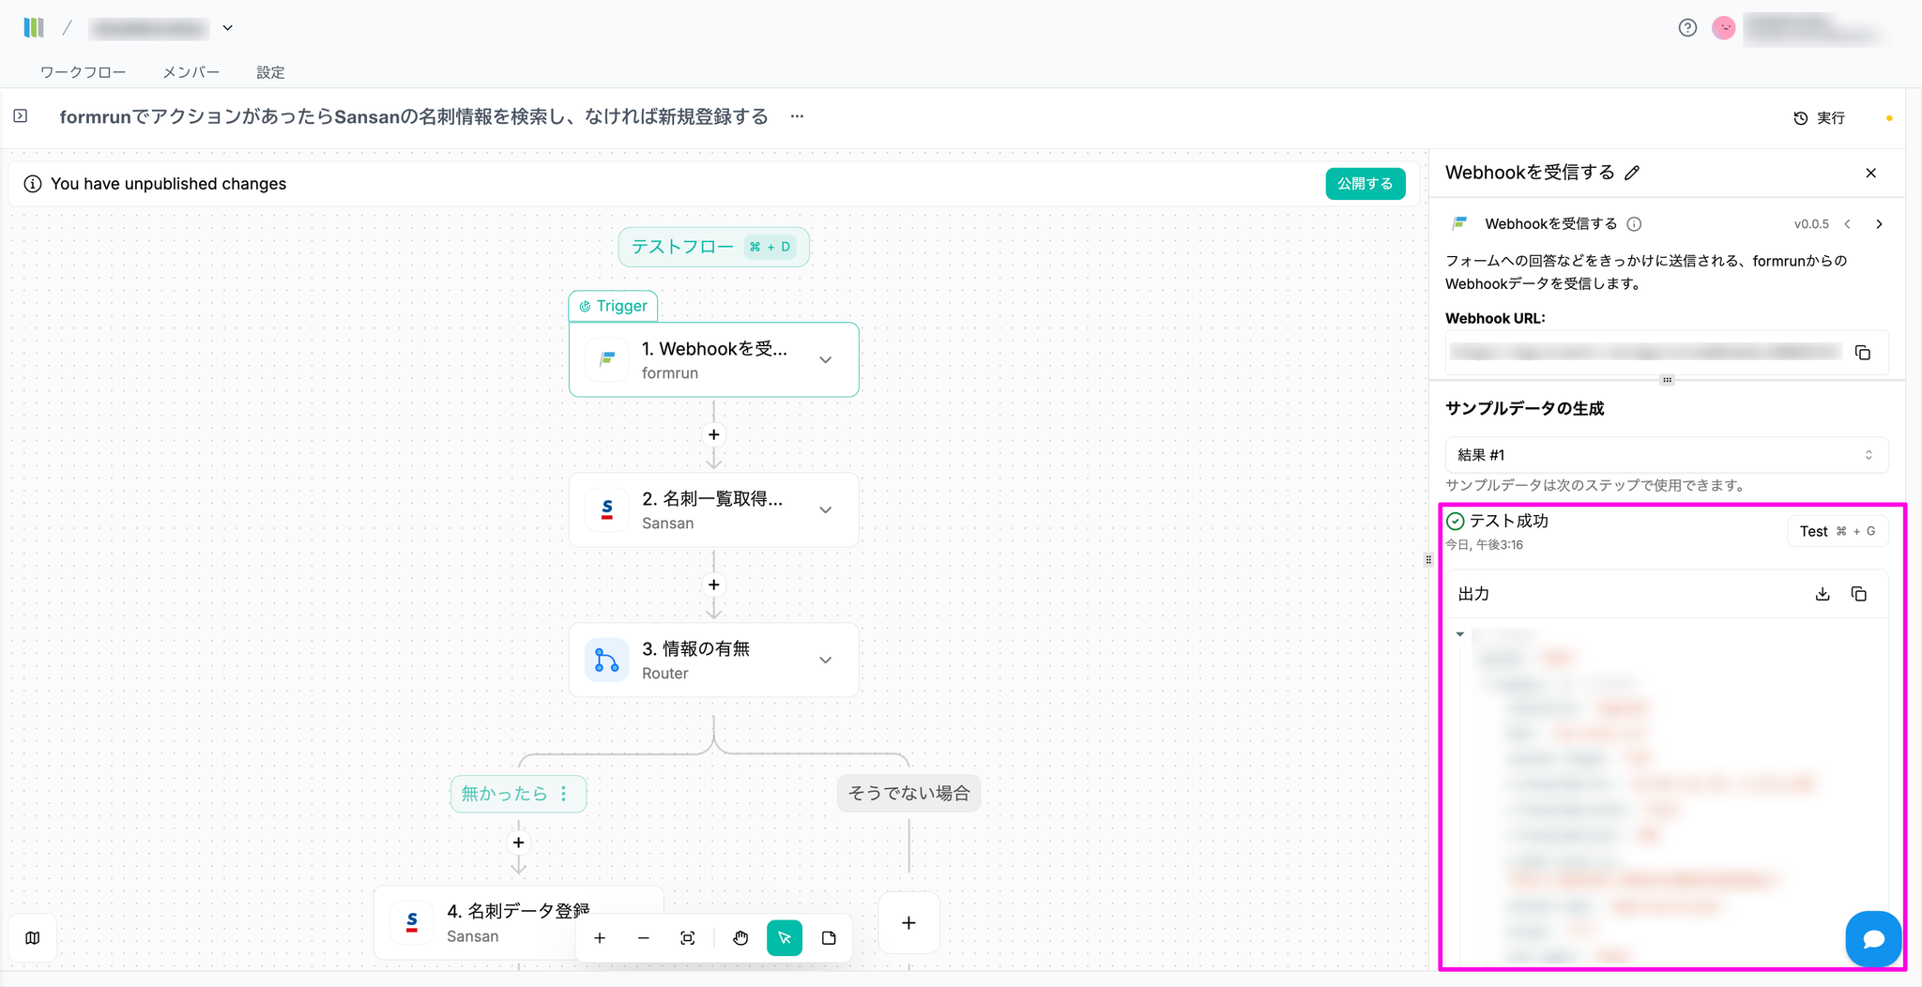Image resolution: width=1922 pixels, height=987 pixels.
Task: Click the 公開する publish button
Action: point(1365,184)
